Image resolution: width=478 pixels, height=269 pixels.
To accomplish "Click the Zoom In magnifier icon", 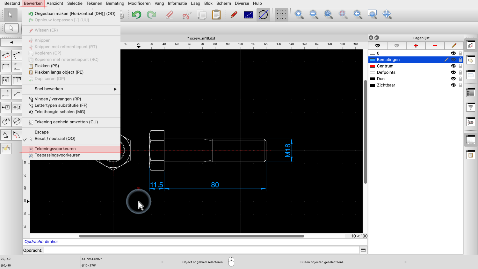I will point(299,14).
